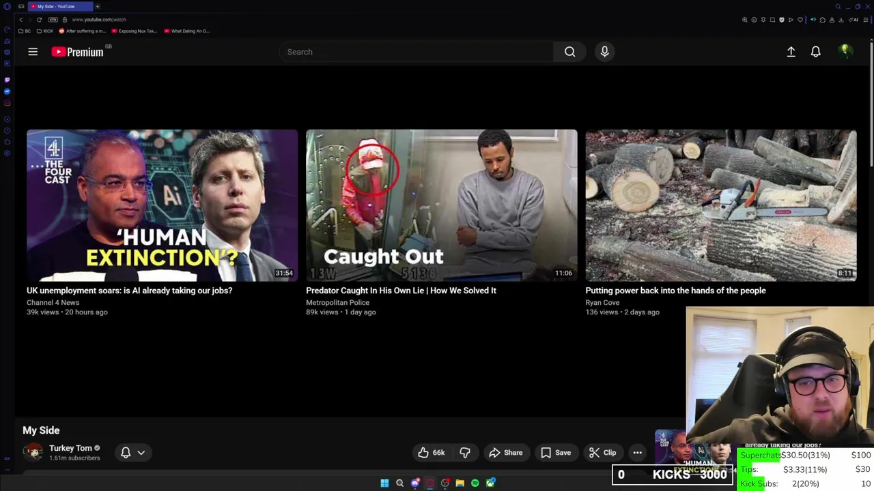Open browser downloads icon

point(841,20)
